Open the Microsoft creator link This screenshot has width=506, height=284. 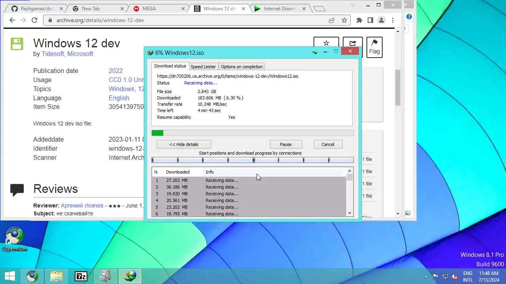80,54
